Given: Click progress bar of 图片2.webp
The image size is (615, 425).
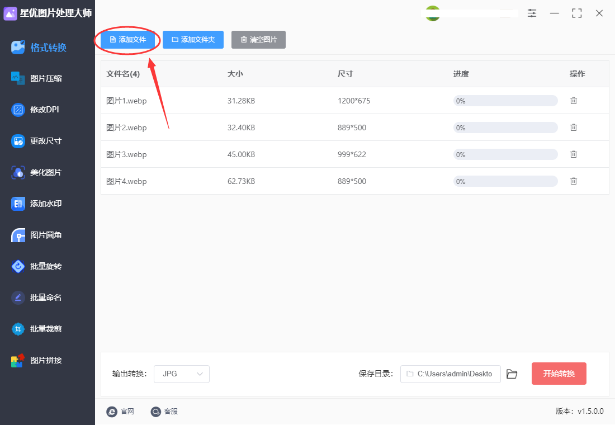Looking at the screenshot, I should (505, 127).
